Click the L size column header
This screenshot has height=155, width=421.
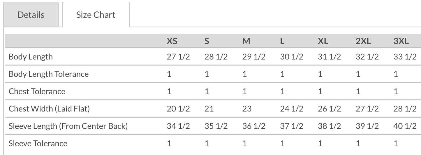coord(282,41)
